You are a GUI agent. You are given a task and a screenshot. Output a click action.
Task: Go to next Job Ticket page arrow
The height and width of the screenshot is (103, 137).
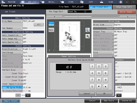[28, 95]
